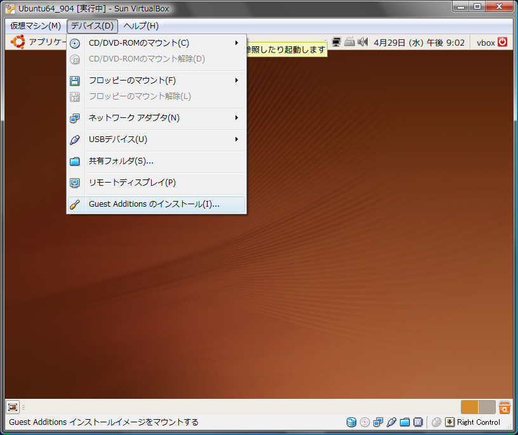Image resolution: width=518 pixels, height=435 pixels.
Task: Click red power button in Ubuntu panel
Action: click(503, 42)
